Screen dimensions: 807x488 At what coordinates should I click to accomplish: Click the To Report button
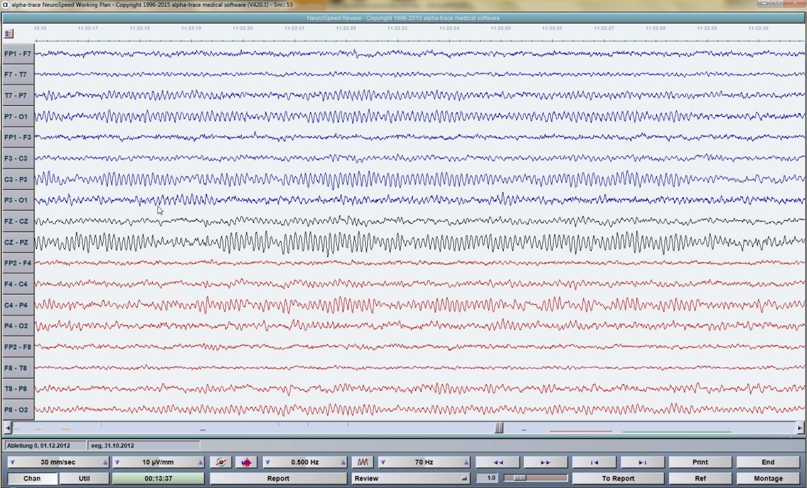[618, 479]
